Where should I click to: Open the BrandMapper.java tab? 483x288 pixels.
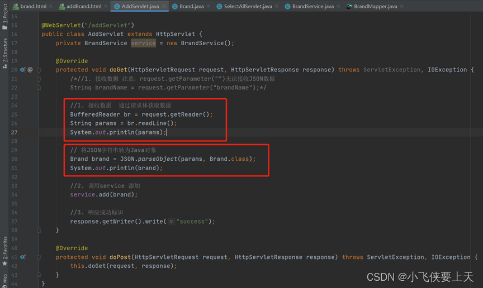[376, 6]
